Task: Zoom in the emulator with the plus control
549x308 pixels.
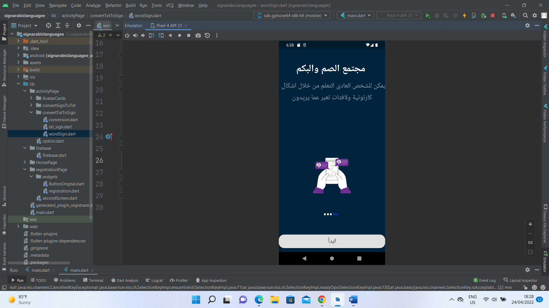Action: (x=530, y=224)
